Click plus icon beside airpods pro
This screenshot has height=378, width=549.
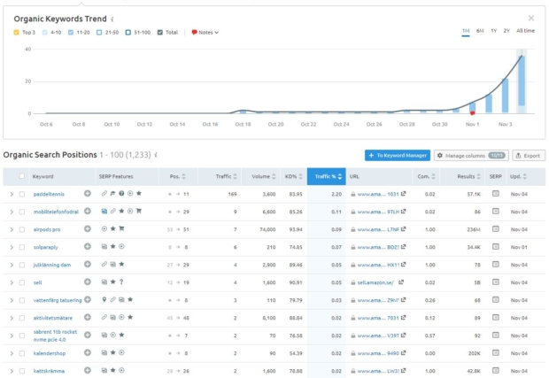tap(88, 228)
